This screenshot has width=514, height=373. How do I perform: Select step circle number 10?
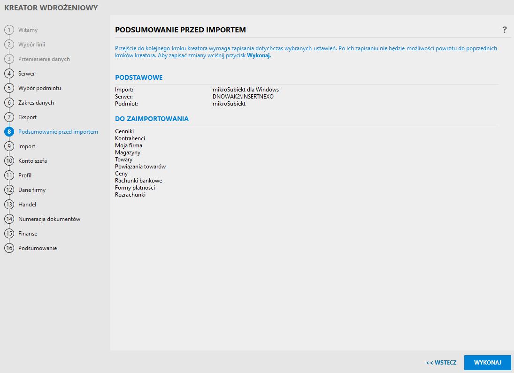point(9,160)
